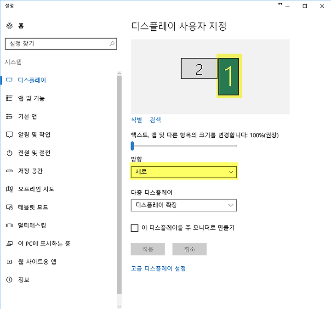
Task: Open the 앱 및 기능 section
Action: coord(31,98)
